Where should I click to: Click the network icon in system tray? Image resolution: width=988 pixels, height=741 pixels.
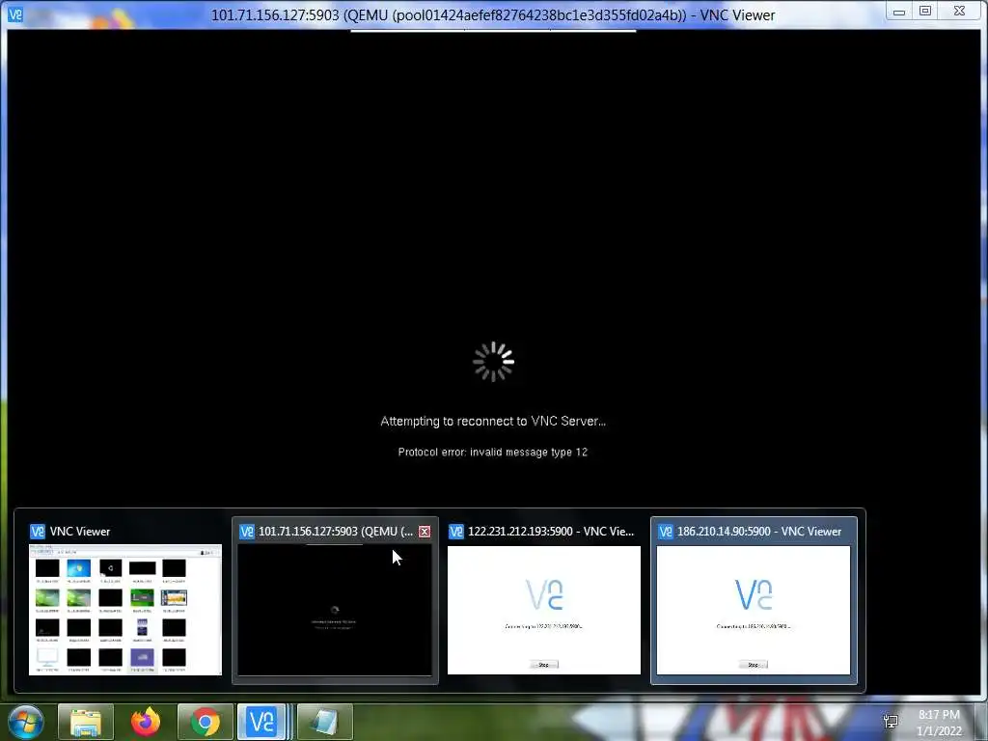coord(891,722)
